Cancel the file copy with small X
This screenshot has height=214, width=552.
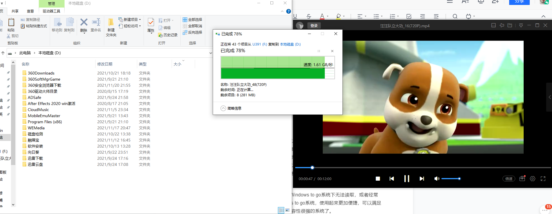click(332, 51)
